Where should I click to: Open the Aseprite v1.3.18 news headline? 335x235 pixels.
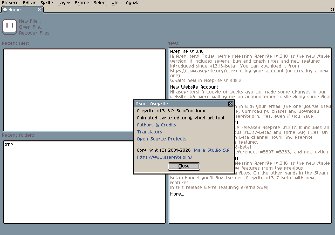click(x=187, y=51)
